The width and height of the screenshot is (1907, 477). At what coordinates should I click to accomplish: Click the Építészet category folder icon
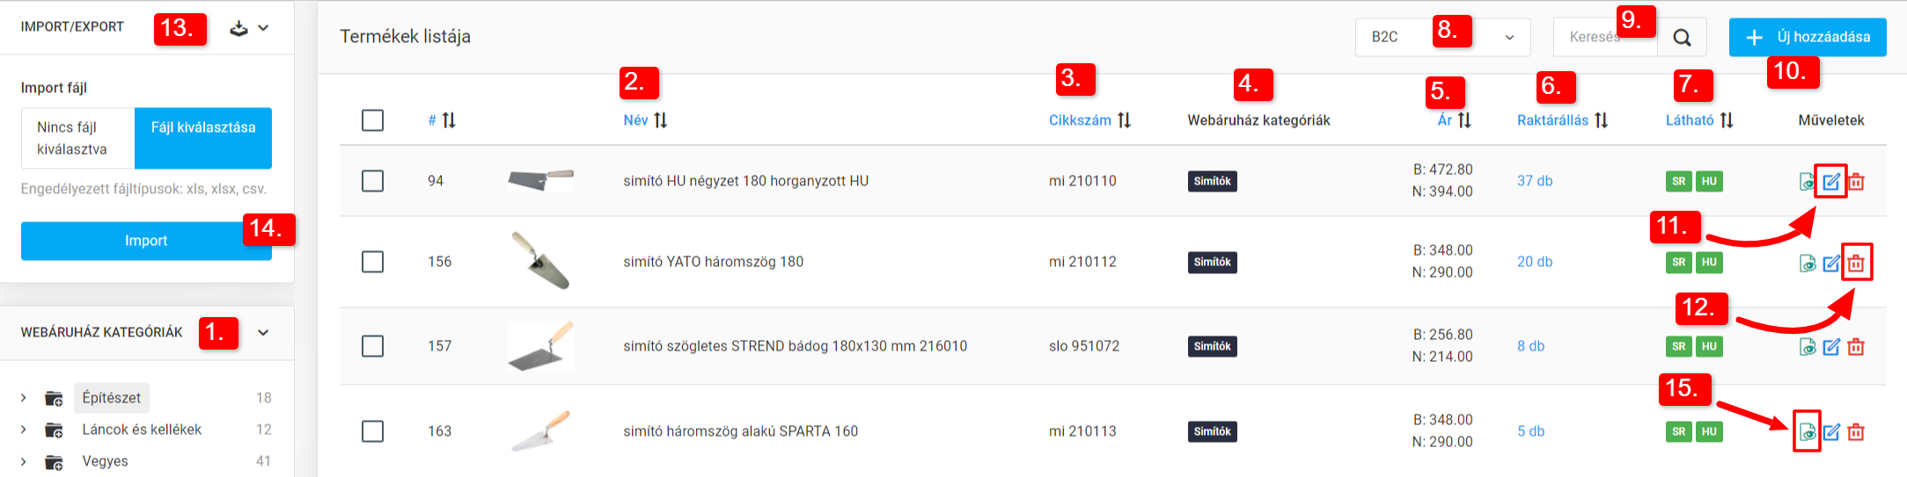pos(54,399)
